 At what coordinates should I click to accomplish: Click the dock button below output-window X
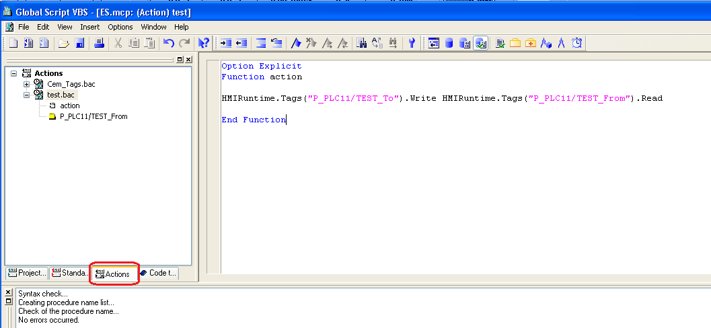8,301
